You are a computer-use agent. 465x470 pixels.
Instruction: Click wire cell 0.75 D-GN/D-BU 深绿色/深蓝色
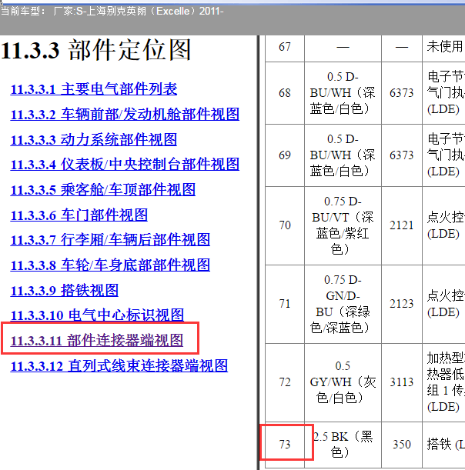click(x=343, y=304)
